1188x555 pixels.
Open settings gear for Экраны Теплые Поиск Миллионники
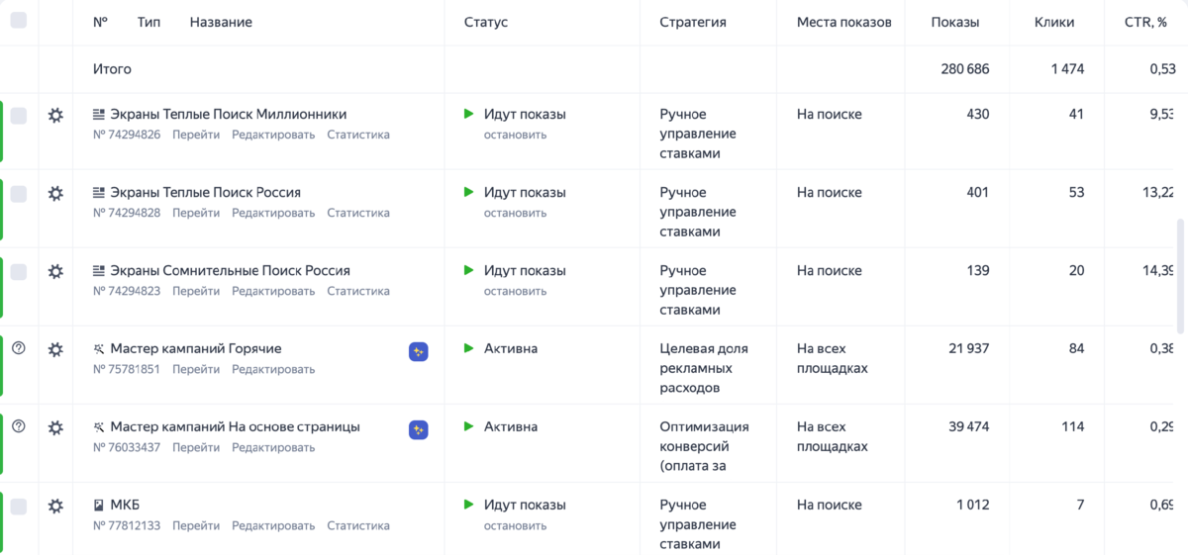[55, 115]
